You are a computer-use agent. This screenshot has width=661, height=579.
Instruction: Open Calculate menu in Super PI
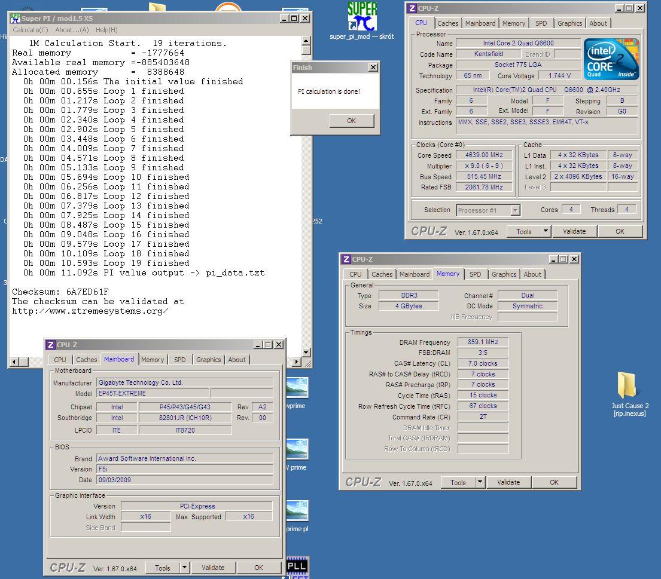pyautogui.click(x=31, y=30)
